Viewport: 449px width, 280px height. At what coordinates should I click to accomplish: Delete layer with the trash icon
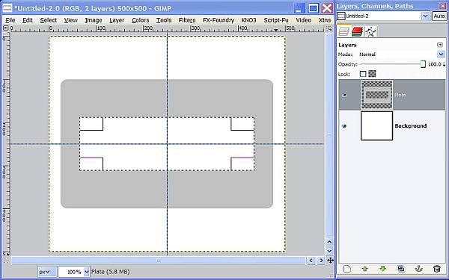click(437, 269)
